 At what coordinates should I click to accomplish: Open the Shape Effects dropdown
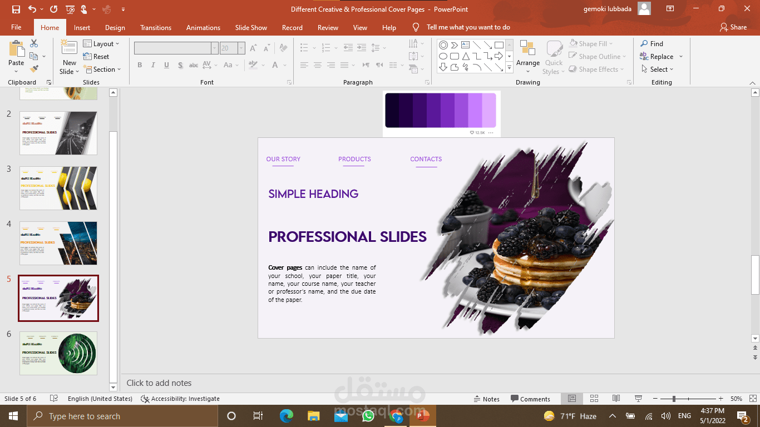596,69
